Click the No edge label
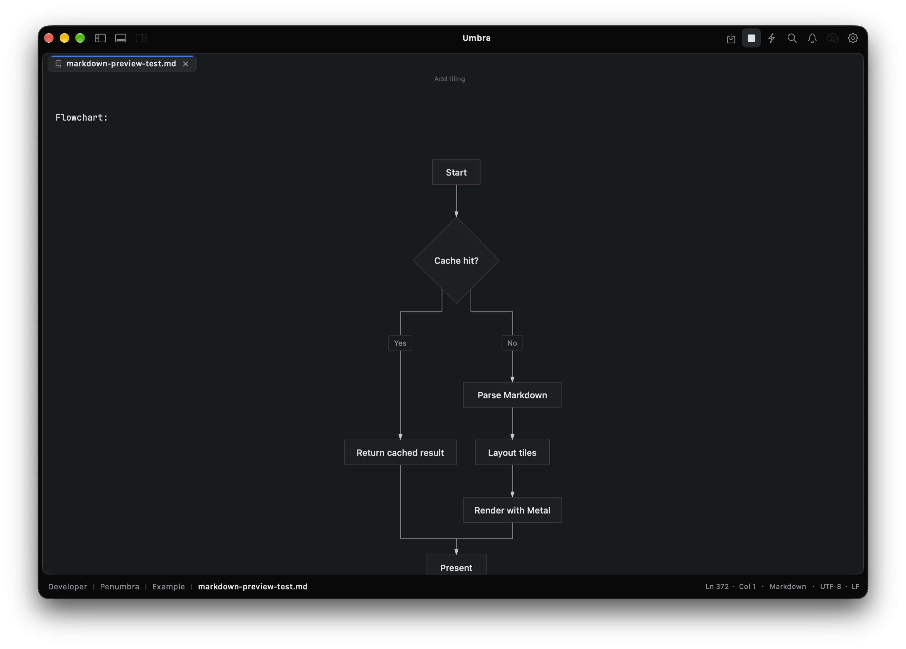The image size is (906, 649). pyautogui.click(x=512, y=343)
